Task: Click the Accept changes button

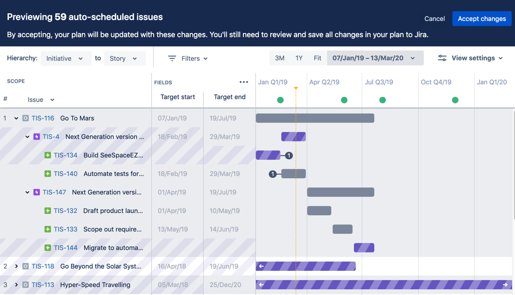Action: (x=482, y=19)
